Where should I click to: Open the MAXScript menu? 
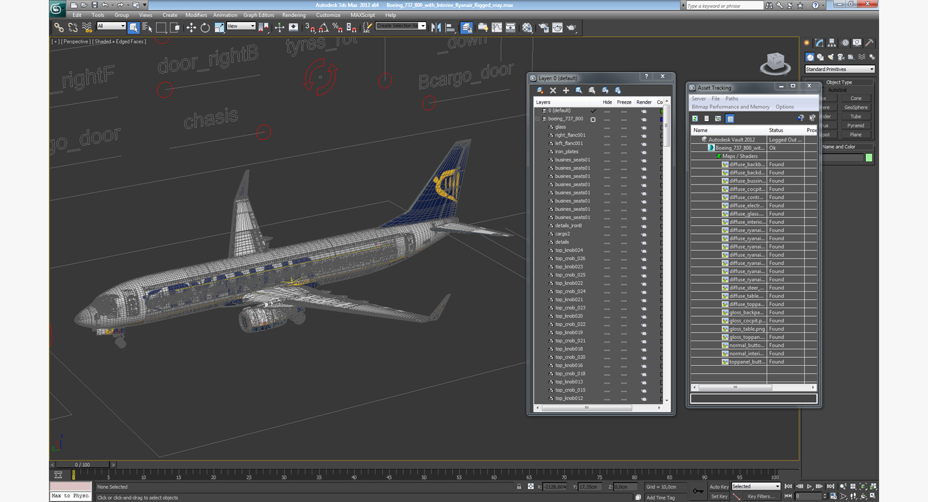tap(362, 15)
